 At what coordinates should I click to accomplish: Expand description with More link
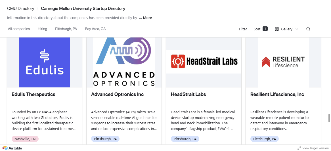(x=145, y=18)
